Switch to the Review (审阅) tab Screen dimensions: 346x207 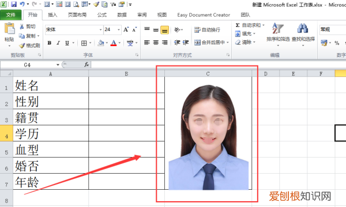pyautogui.click(x=142, y=15)
